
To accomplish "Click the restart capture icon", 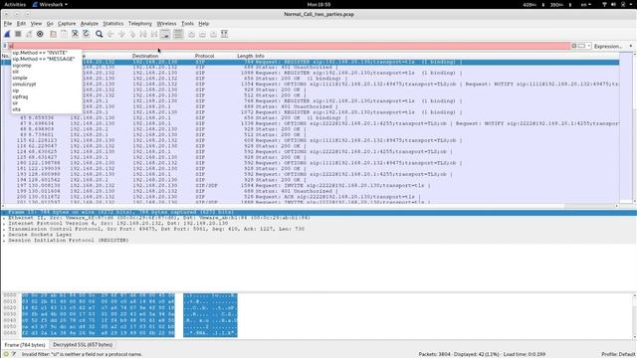I will tap(29, 34).
